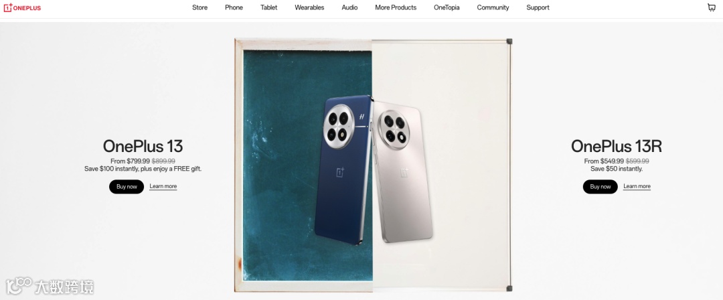
Task: Select the OnePlus 13 heading
Action: [x=143, y=146]
